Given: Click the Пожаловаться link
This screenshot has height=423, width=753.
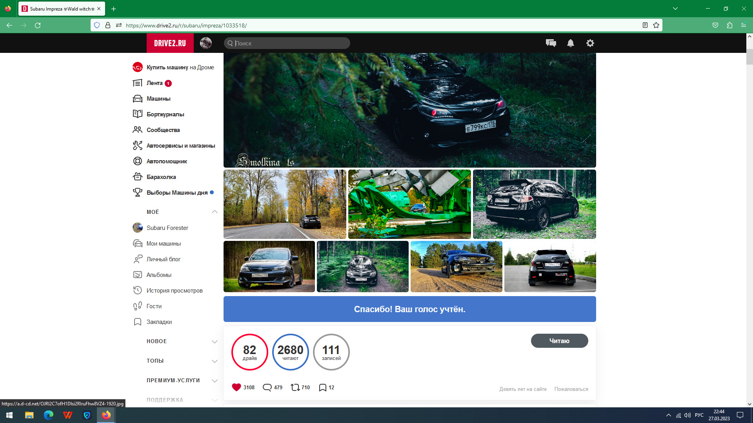Looking at the screenshot, I should click(571, 389).
